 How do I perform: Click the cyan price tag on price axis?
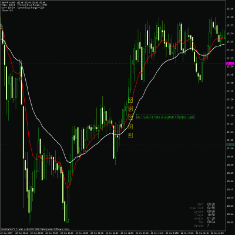click(230, 145)
